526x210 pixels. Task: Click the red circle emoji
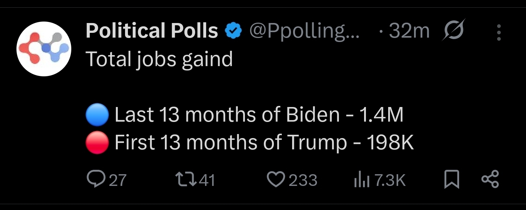click(97, 142)
